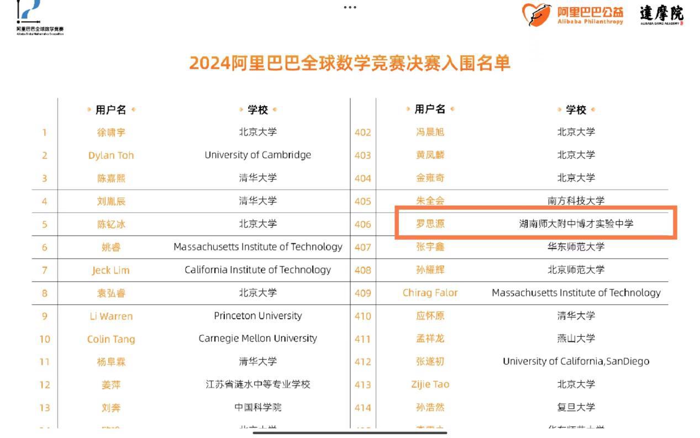This screenshot has height=438, width=700.
Task: Click the left 学校 column header
Action: pyautogui.click(x=257, y=109)
